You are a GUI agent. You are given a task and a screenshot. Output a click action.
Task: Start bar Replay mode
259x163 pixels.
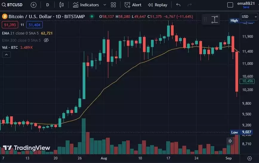click(x=158, y=5)
